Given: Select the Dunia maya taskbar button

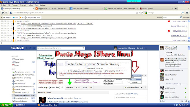Looking at the screenshot, I should coord(47,105).
